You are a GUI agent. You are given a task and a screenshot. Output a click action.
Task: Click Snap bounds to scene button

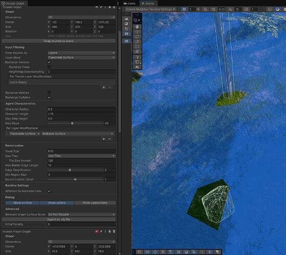click(59, 41)
